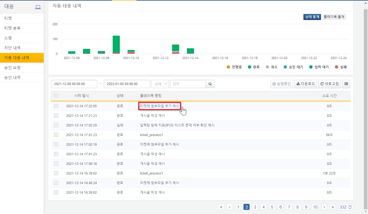
Task: Toggle 승인 대기 legend entry
Action: (294, 67)
